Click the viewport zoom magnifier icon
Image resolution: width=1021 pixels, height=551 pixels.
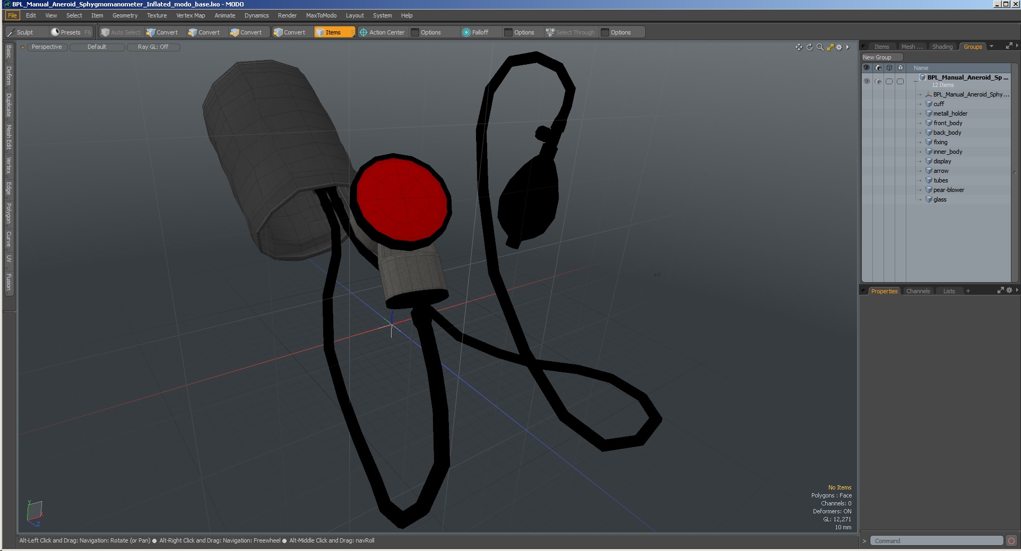pos(820,47)
